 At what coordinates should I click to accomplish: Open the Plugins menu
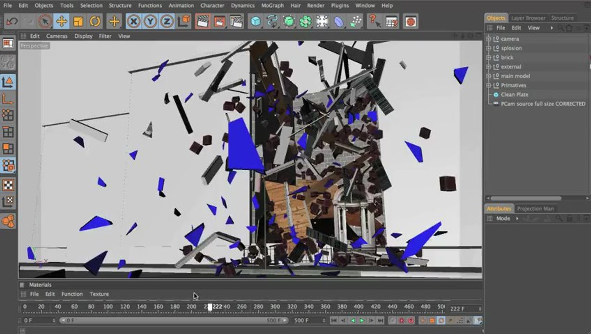(x=340, y=6)
